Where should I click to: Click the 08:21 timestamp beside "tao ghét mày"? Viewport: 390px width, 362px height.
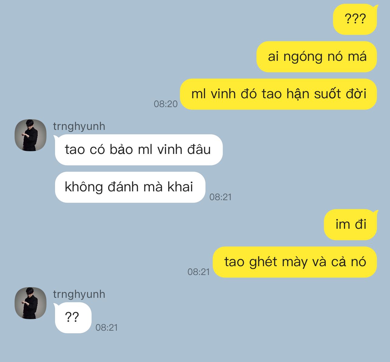199,272
